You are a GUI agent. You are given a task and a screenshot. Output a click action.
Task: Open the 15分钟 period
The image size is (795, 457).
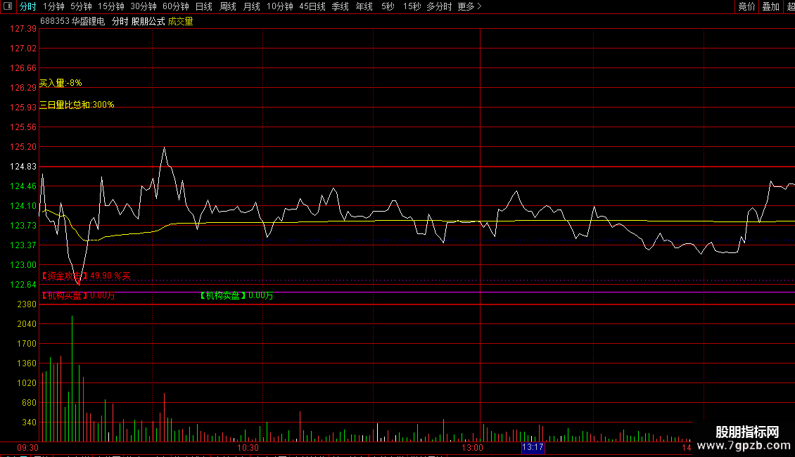(111, 6)
